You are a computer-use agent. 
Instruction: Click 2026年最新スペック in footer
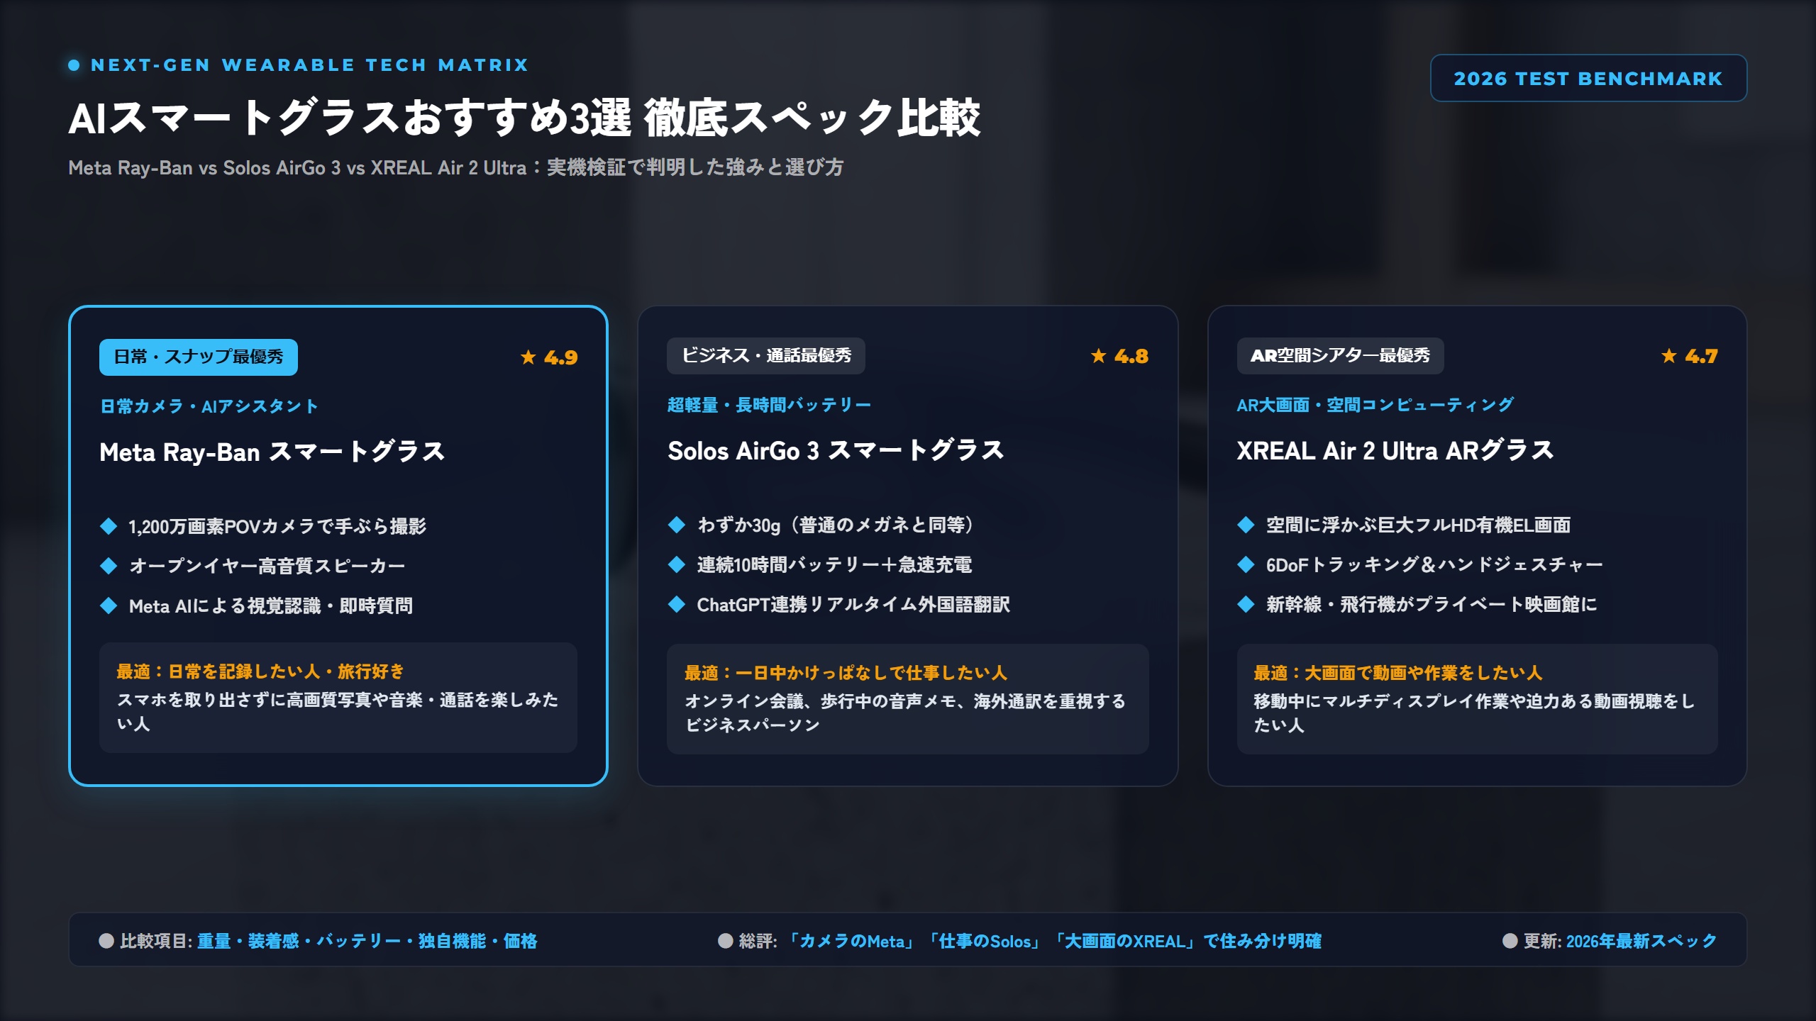point(1641,941)
